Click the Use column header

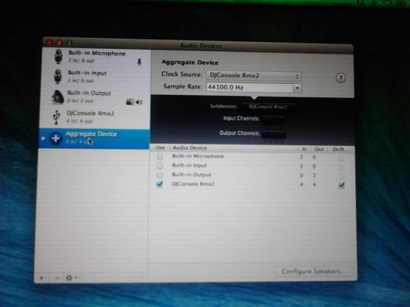[x=160, y=148]
